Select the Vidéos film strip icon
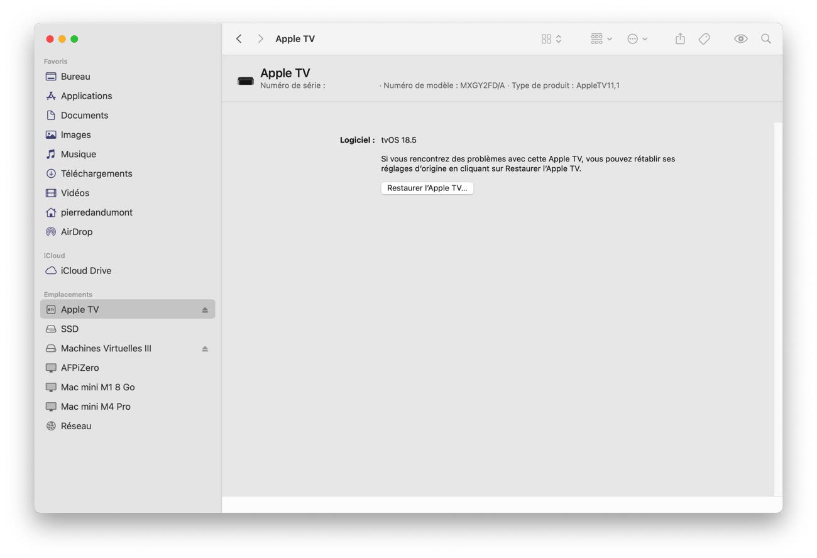The image size is (817, 558). point(51,194)
